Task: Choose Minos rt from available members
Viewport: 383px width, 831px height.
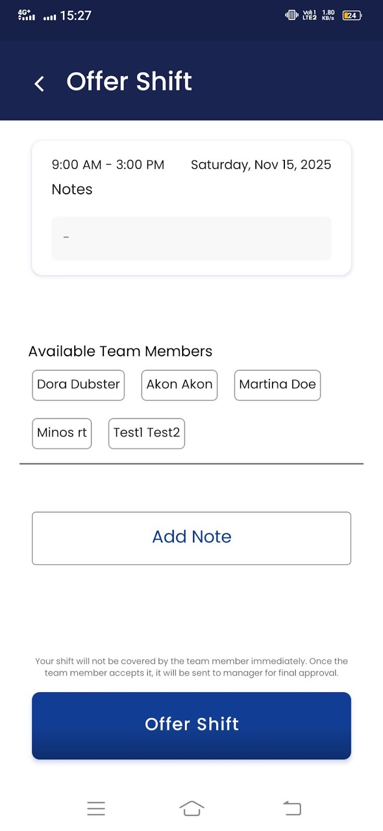Action: tap(62, 433)
